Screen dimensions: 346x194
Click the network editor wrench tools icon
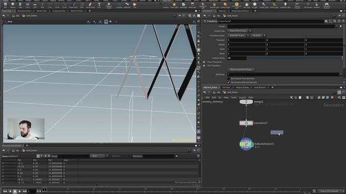pyautogui.click(x=291, y=98)
